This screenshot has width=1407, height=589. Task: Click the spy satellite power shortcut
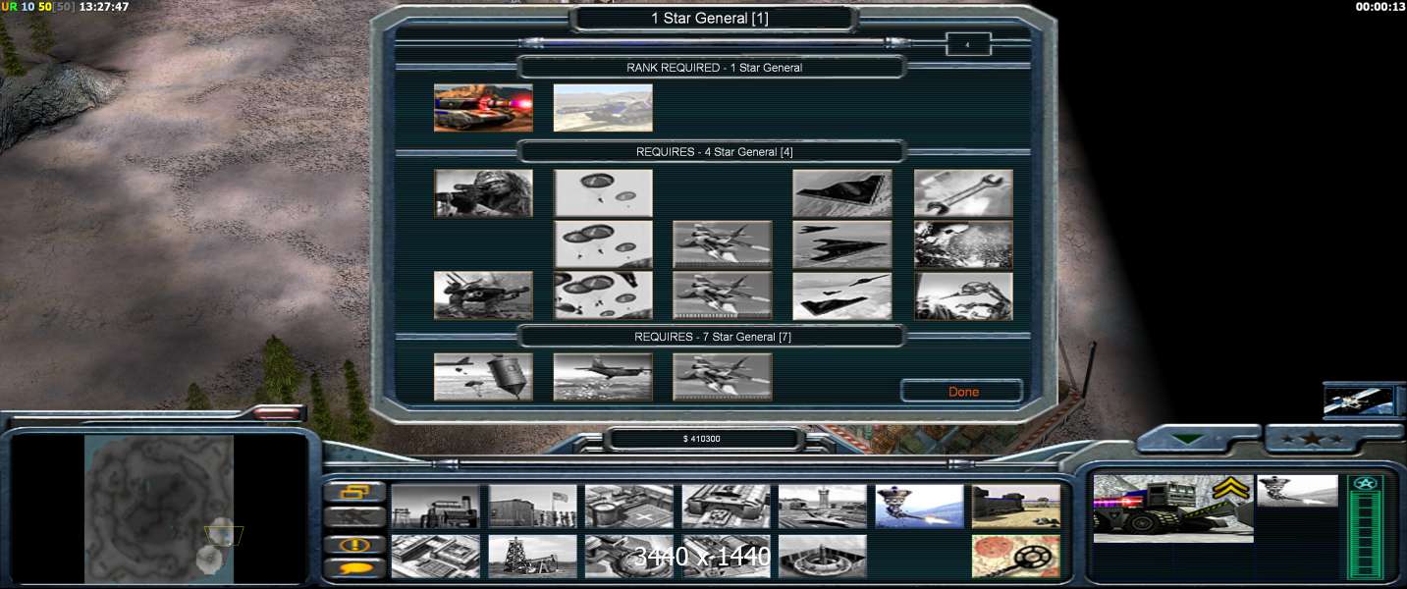[1358, 400]
